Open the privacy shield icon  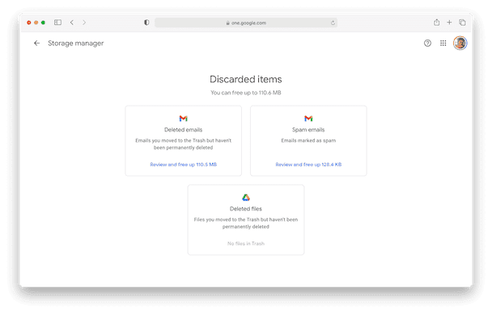pos(146,23)
